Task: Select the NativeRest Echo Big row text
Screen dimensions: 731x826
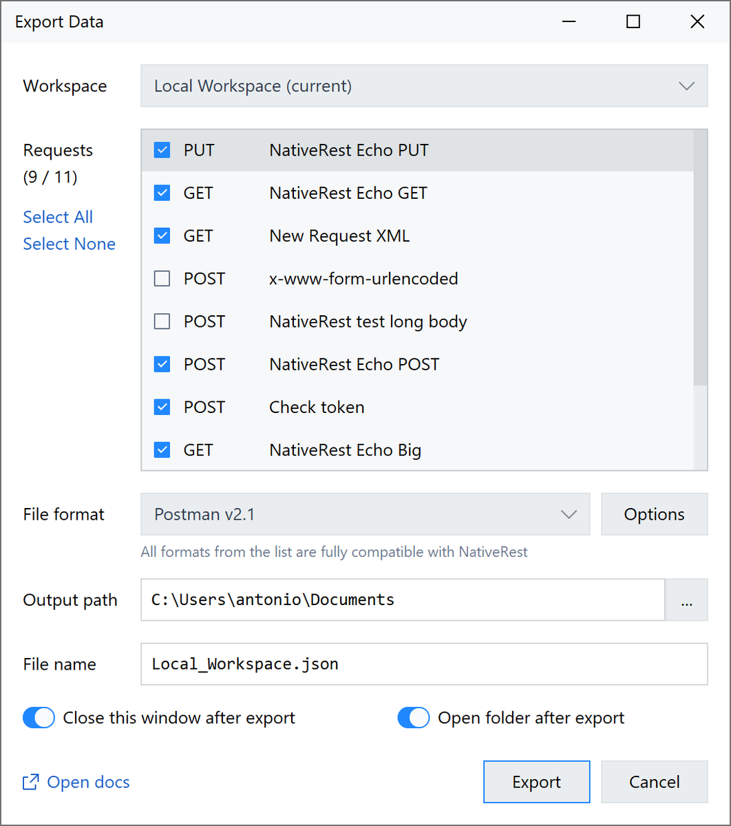Action: 345,450
